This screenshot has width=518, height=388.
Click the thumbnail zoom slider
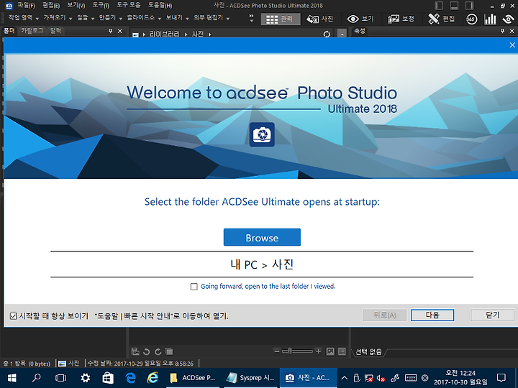(297, 351)
